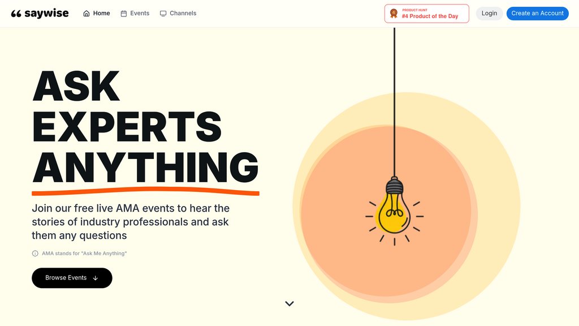Expand page with the bottom chevron arrow
579x326 pixels.
pos(289,303)
